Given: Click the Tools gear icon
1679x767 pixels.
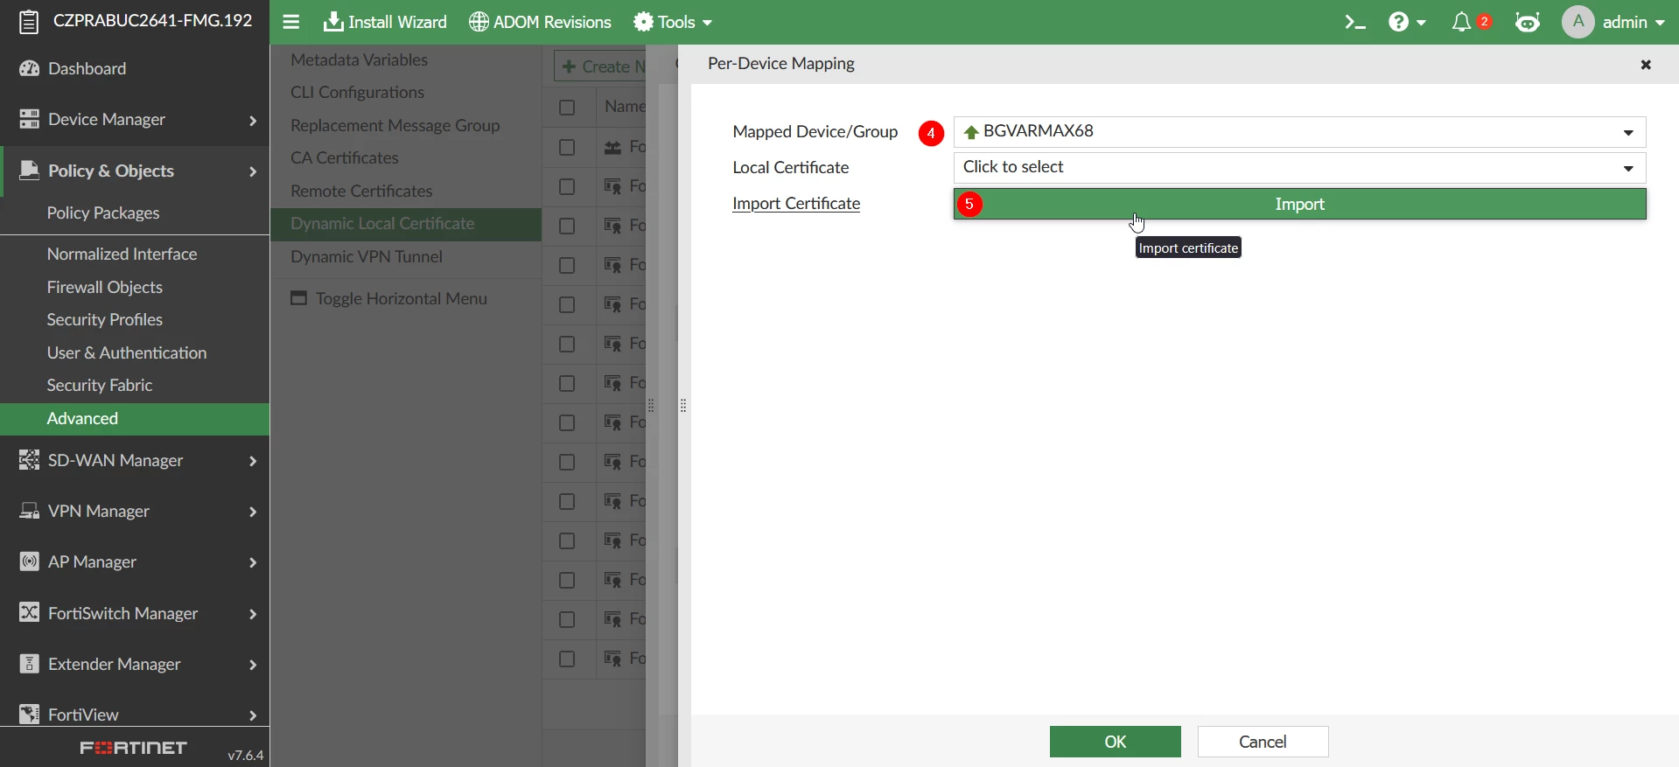Looking at the screenshot, I should (x=644, y=22).
